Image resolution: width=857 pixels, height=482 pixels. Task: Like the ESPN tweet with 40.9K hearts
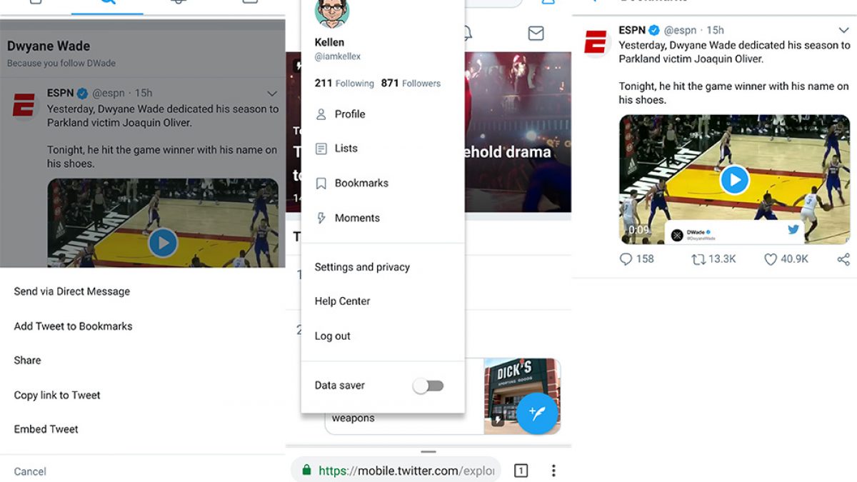point(770,259)
